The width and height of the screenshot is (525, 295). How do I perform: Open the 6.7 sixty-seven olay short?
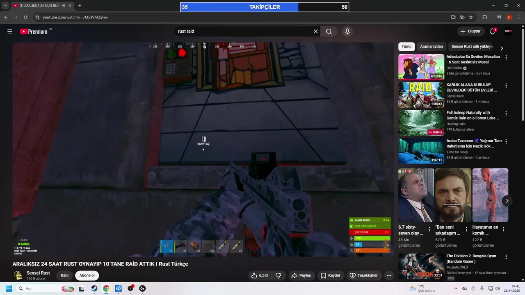(x=416, y=195)
